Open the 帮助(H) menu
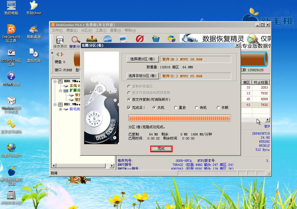 tap(130, 30)
